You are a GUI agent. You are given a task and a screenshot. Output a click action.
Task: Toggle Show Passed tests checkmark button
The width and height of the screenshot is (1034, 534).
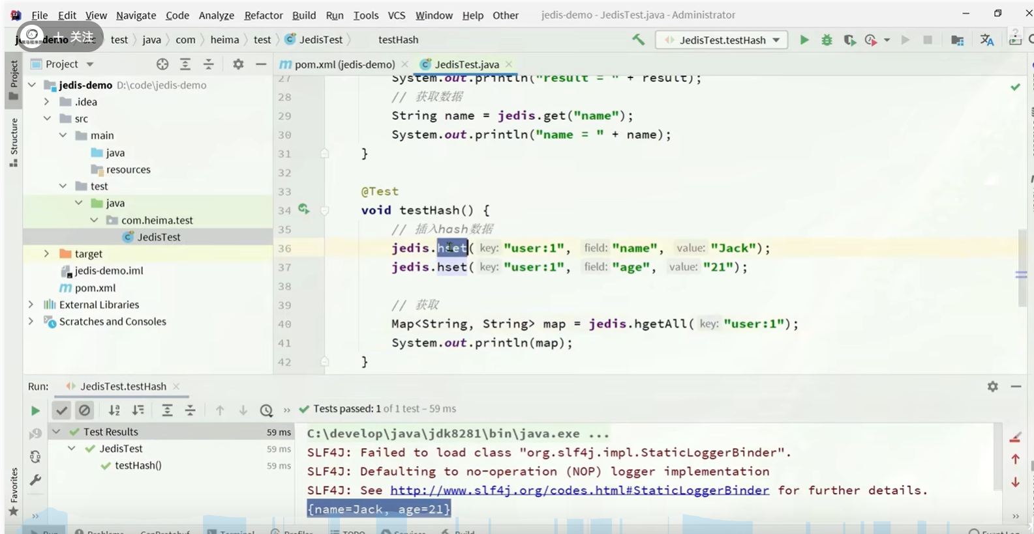pyautogui.click(x=61, y=410)
